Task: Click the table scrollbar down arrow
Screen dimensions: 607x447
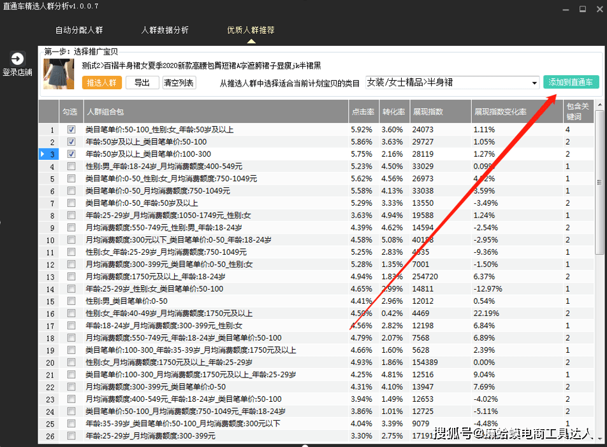Action: (599, 439)
